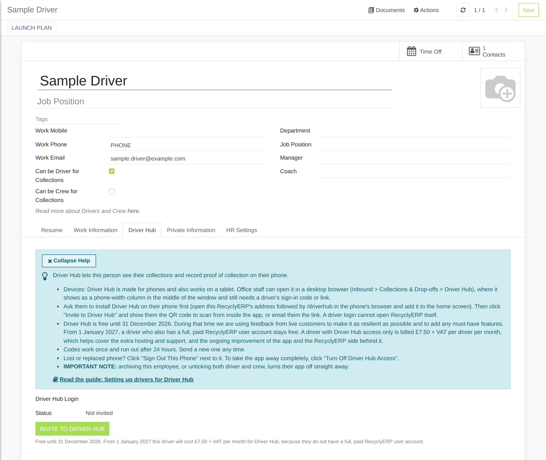Open the Actions gear menu
Screen dimensions: 546x460
click(x=426, y=10)
